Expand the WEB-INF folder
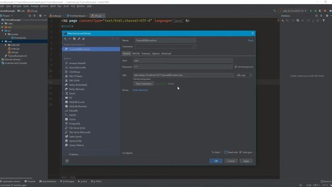332x187 pixels. (x=6, y=45)
